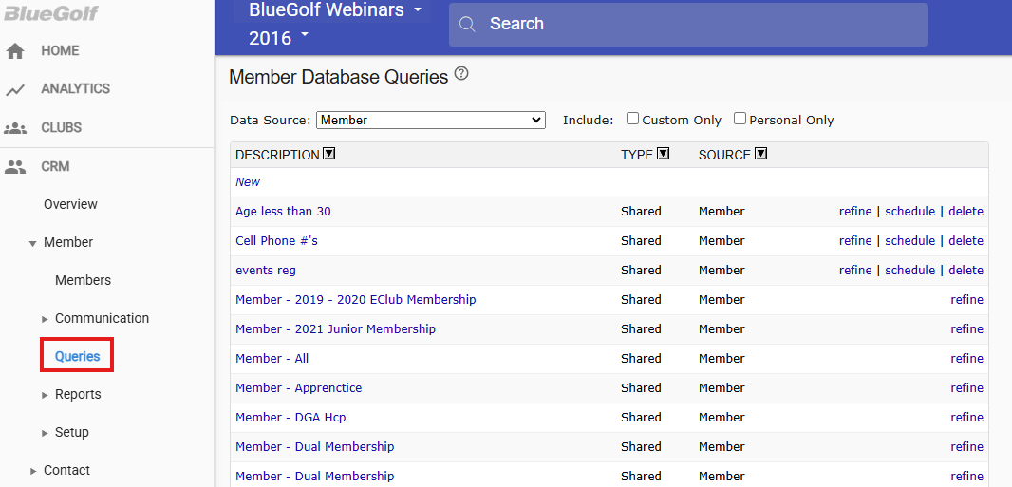Click refine for 'Member - All'
This screenshot has height=487, width=1012.
click(966, 359)
